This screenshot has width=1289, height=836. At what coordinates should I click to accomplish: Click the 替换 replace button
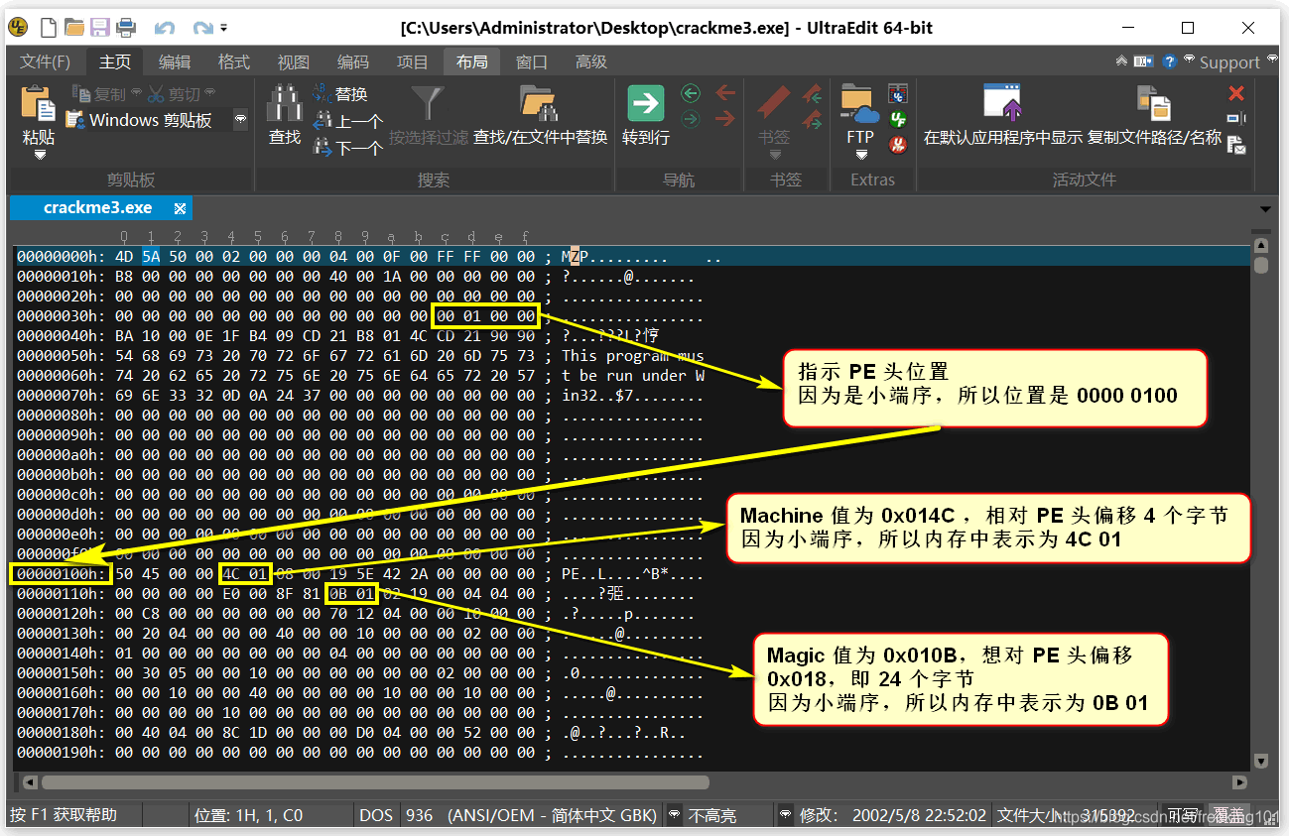340,94
